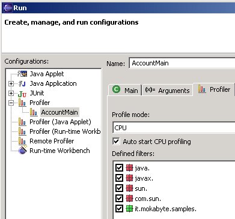Click the red filter icon beside java.
235x219 pixels.
[129, 168]
